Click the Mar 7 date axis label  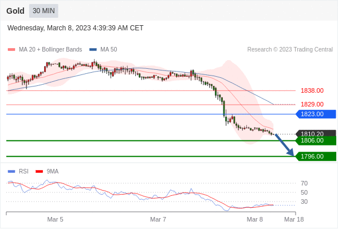tap(158, 219)
